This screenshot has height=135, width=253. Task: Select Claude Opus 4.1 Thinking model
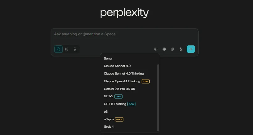point(122,81)
